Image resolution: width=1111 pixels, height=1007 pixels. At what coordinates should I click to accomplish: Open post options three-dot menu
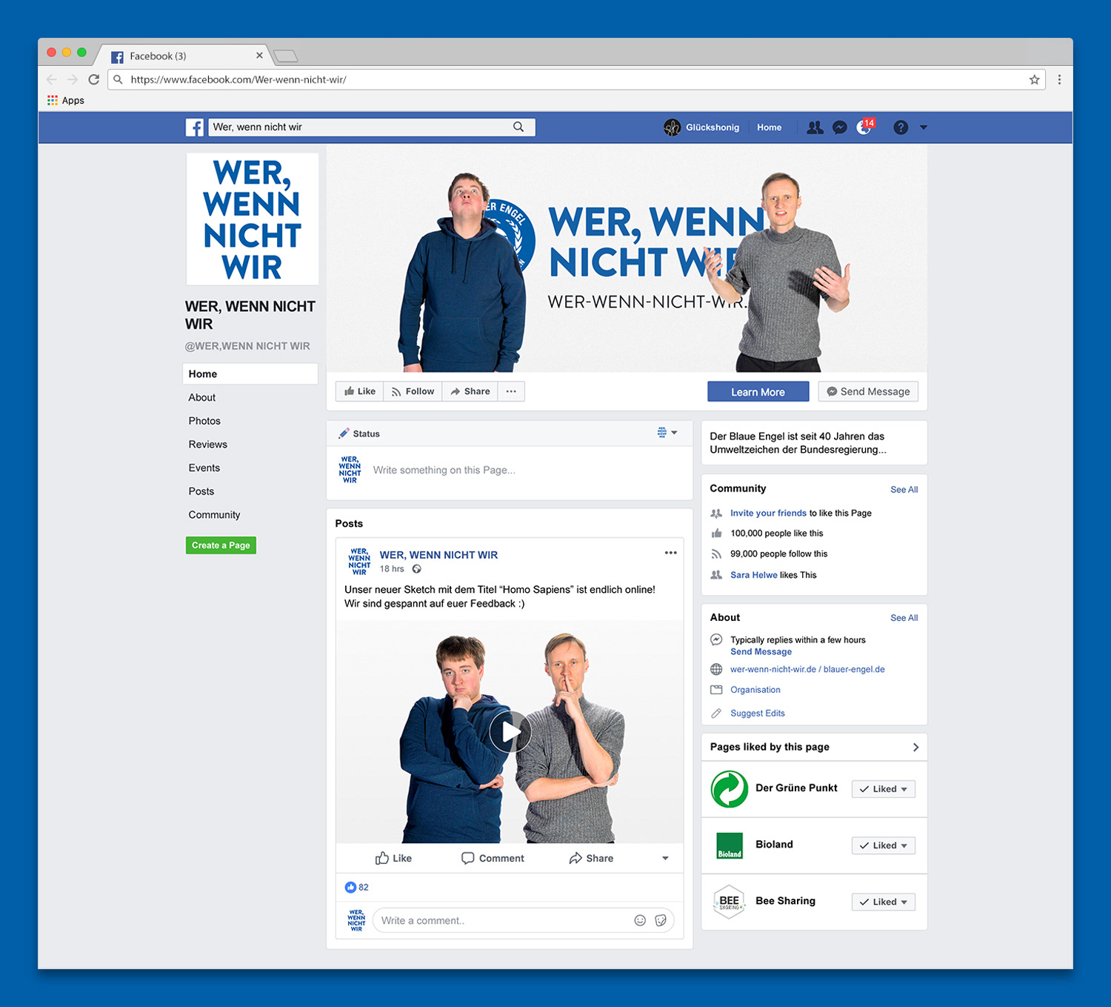(671, 553)
